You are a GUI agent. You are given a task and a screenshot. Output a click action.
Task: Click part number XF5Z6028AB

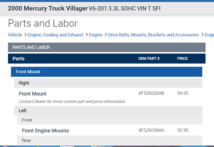(151, 93)
